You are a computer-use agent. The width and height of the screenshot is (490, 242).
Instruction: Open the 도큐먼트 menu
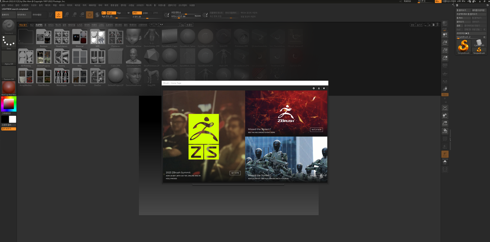(25, 5)
